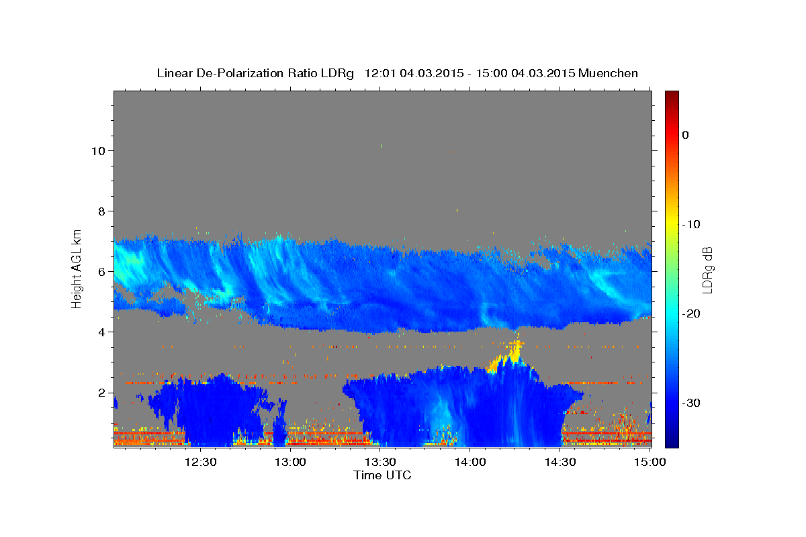Click the colorbar tick label -10
The width and height of the screenshot is (806, 537).
pyautogui.click(x=691, y=224)
